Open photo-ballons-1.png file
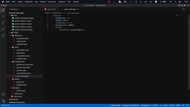 click(23, 21)
